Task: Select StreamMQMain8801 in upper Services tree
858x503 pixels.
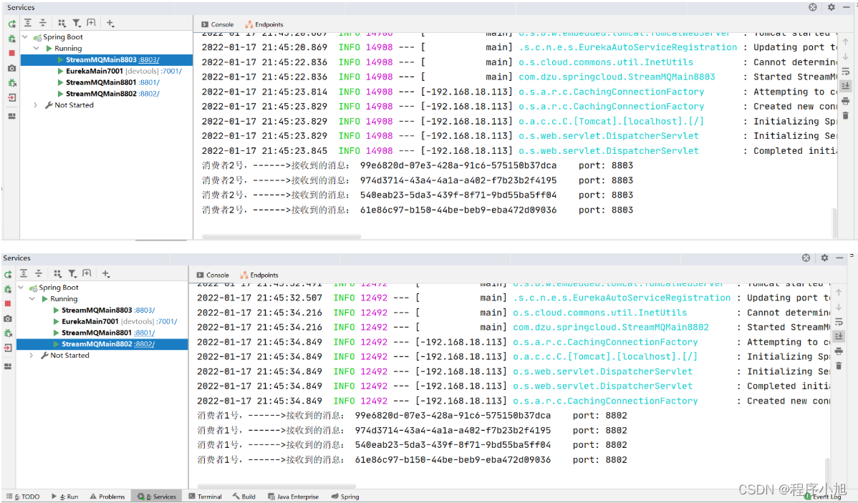Action: pos(101,82)
